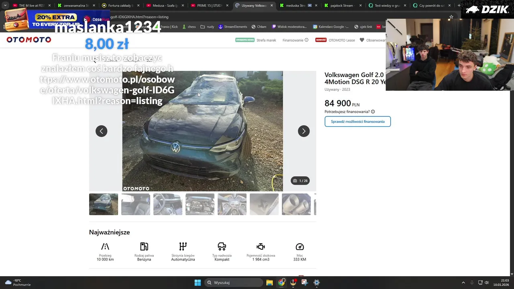Click the Rodzaj paliwa fuel pump icon

click(144, 246)
